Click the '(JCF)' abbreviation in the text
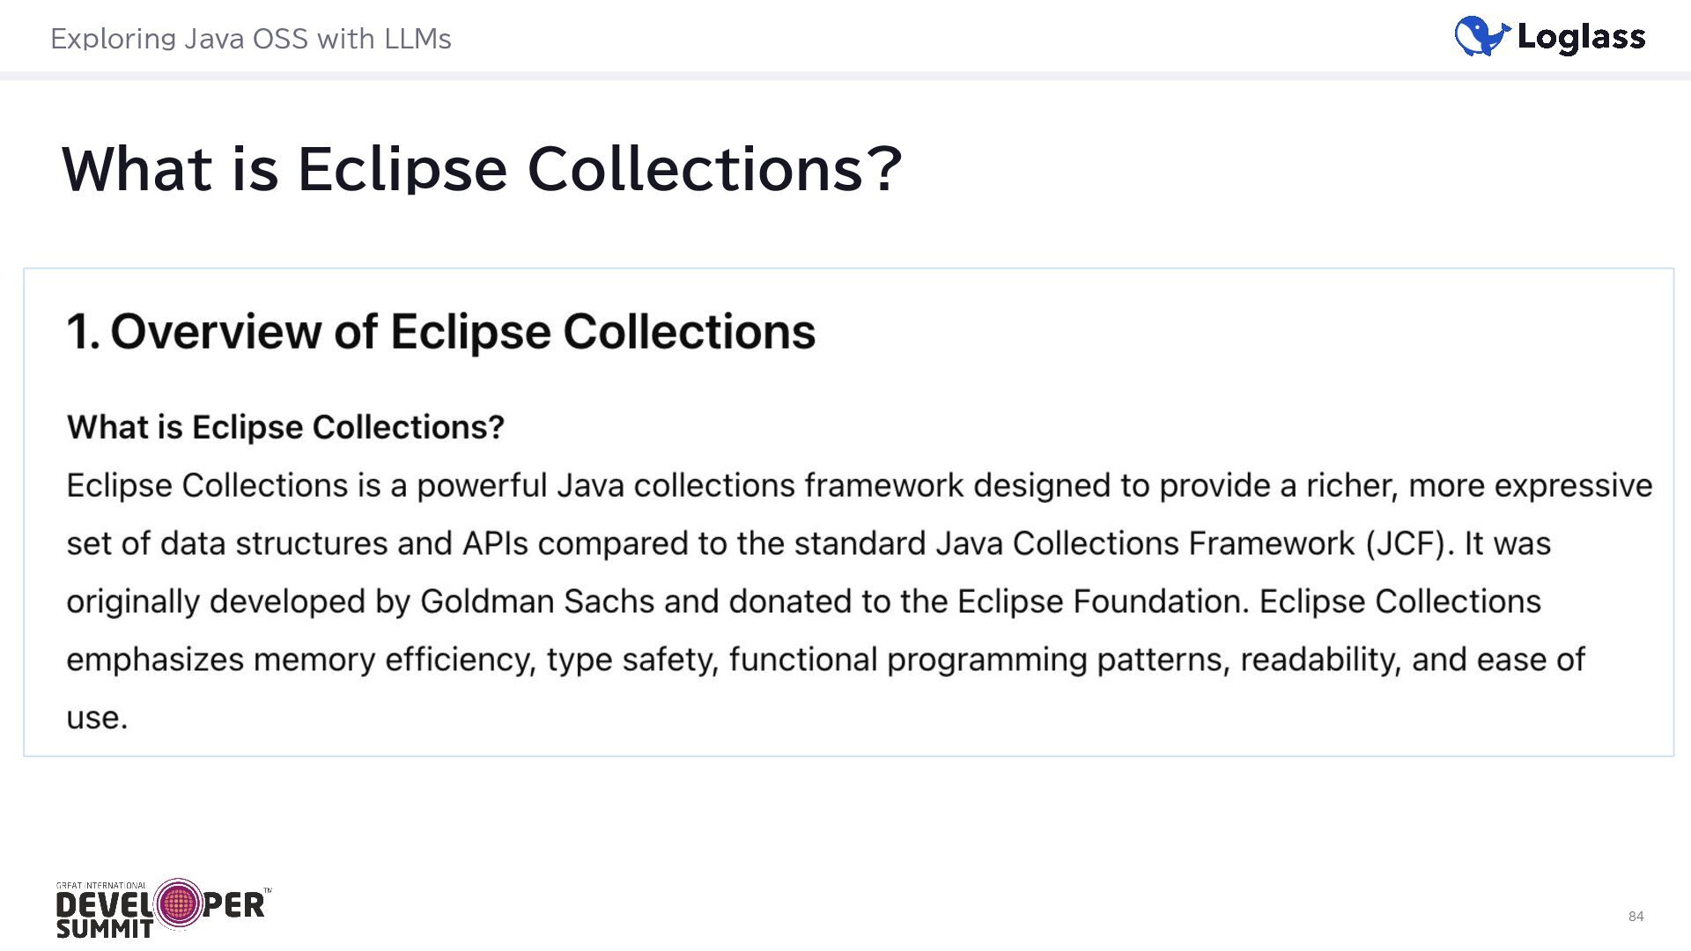The height and width of the screenshot is (951, 1691). (x=1407, y=543)
